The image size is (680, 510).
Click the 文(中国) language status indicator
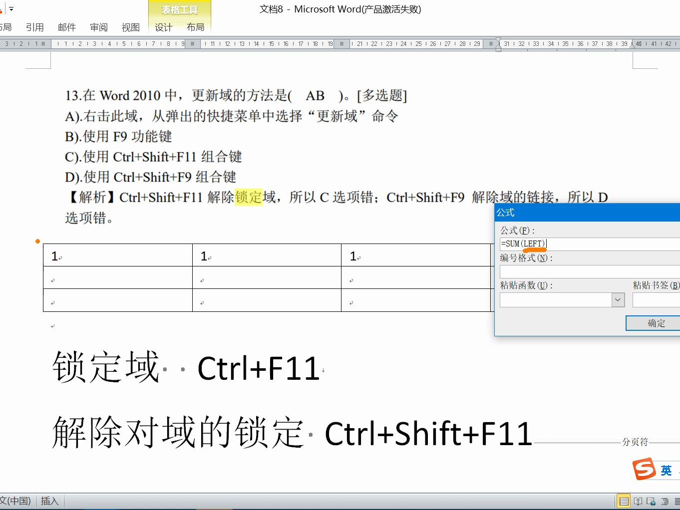[15, 501]
